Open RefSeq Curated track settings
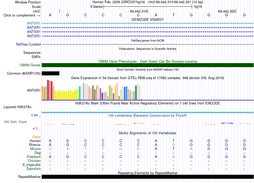This screenshot has height=183, width=254. [x=28, y=44]
